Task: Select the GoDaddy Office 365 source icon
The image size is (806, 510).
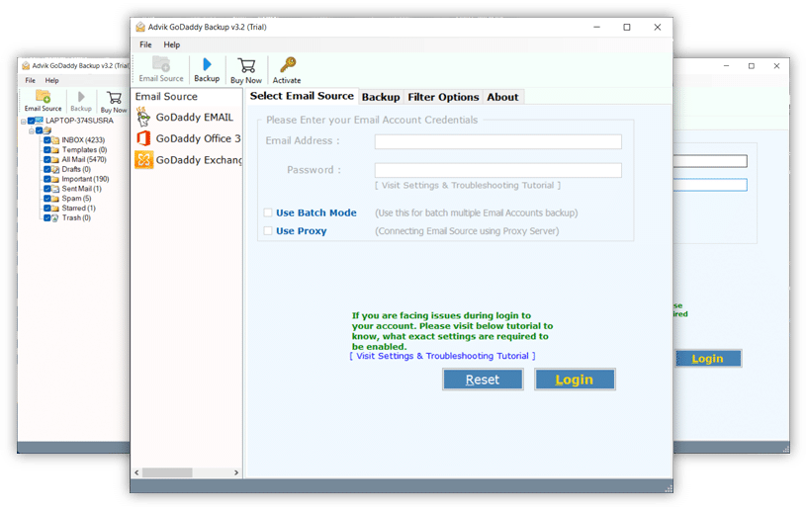Action: (143, 138)
